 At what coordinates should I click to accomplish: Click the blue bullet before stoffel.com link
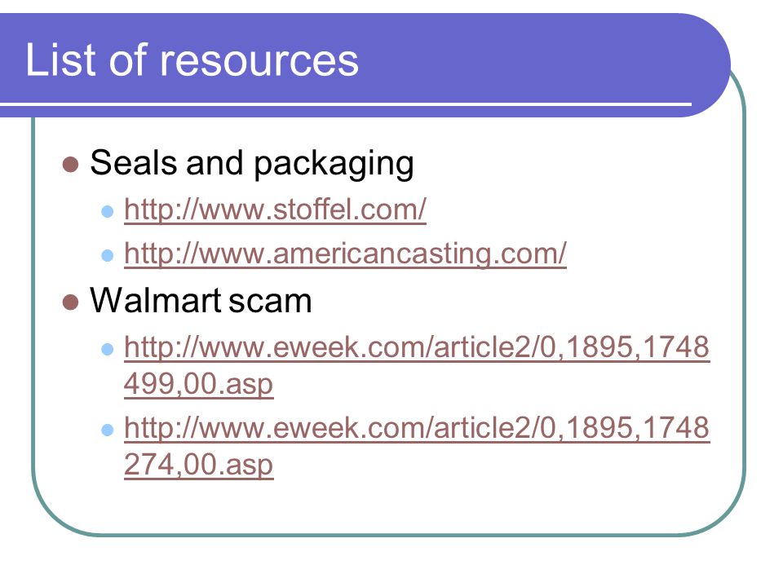pos(108,212)
